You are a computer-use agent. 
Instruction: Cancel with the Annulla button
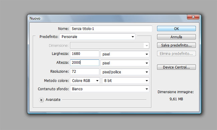pos(176,37)
